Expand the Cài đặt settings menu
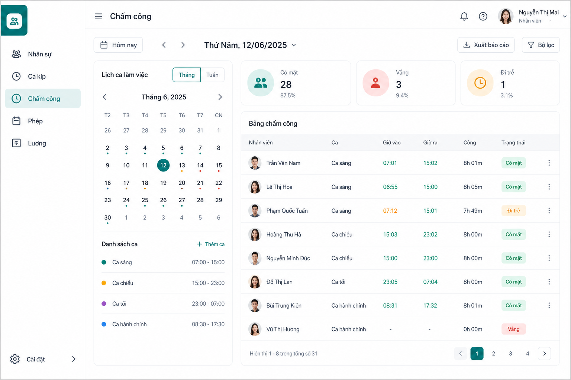571x380 pixels. point(43,359)
